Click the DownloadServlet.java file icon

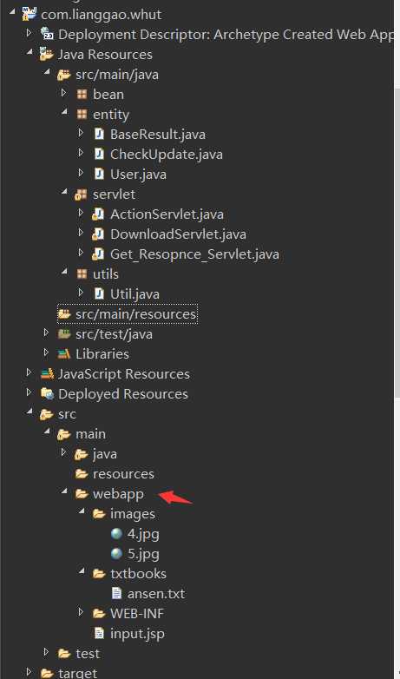tap(98, 234)
